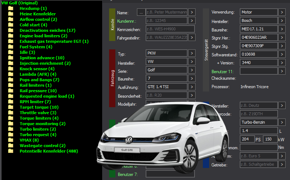
Task: Open the arrow next to Typ PKW field
Action: 192,53
